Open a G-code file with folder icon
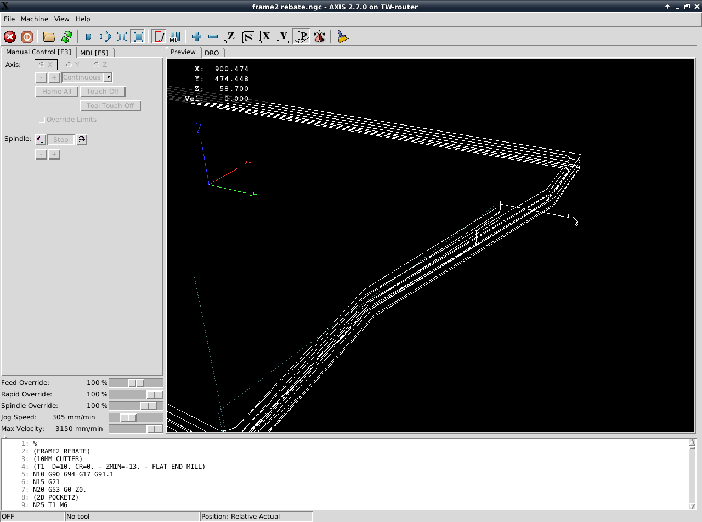 pyautogui.click(x=49, y=37)
